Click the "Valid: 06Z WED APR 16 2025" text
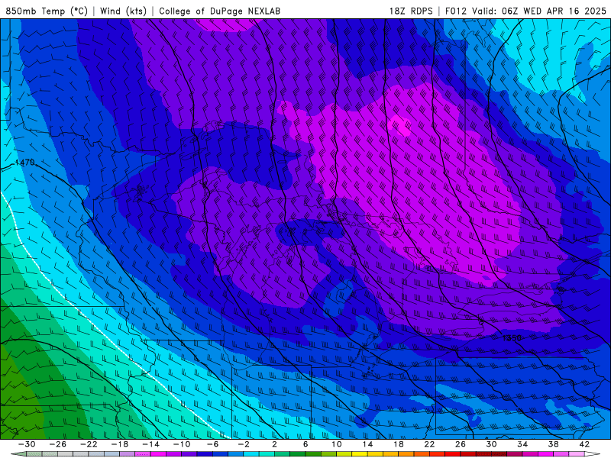The width and height of the screenshot is (611, 458). [539, 11]
